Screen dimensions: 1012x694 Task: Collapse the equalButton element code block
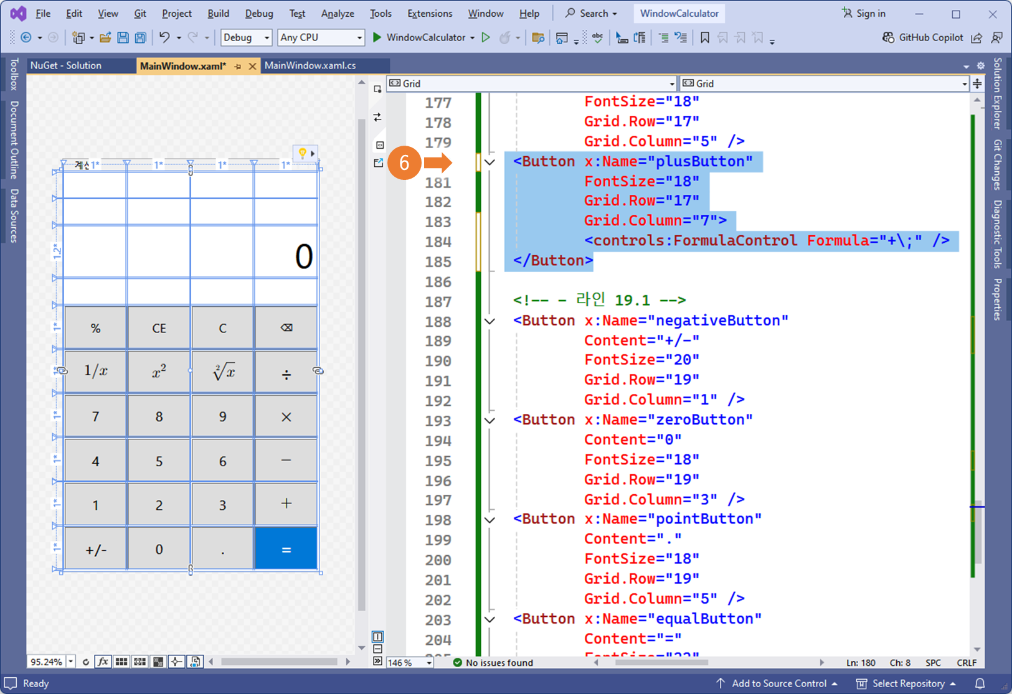coord(490,620)
